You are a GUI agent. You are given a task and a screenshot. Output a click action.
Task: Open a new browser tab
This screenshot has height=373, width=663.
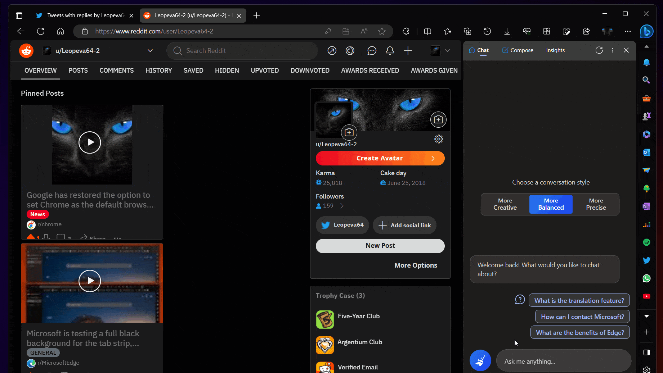click(x=256, y=15)
